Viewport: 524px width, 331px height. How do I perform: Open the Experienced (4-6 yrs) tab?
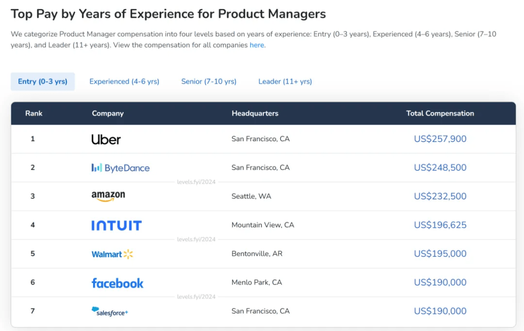(124, 81)
